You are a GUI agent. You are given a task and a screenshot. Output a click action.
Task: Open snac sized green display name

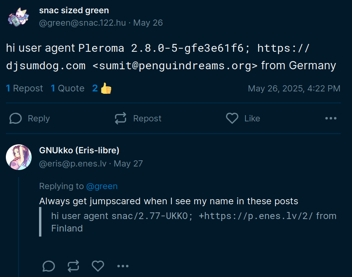(74, 11)
